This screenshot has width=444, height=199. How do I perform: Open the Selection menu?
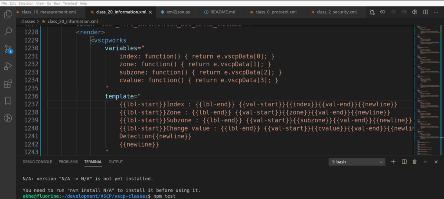point(26,3)
